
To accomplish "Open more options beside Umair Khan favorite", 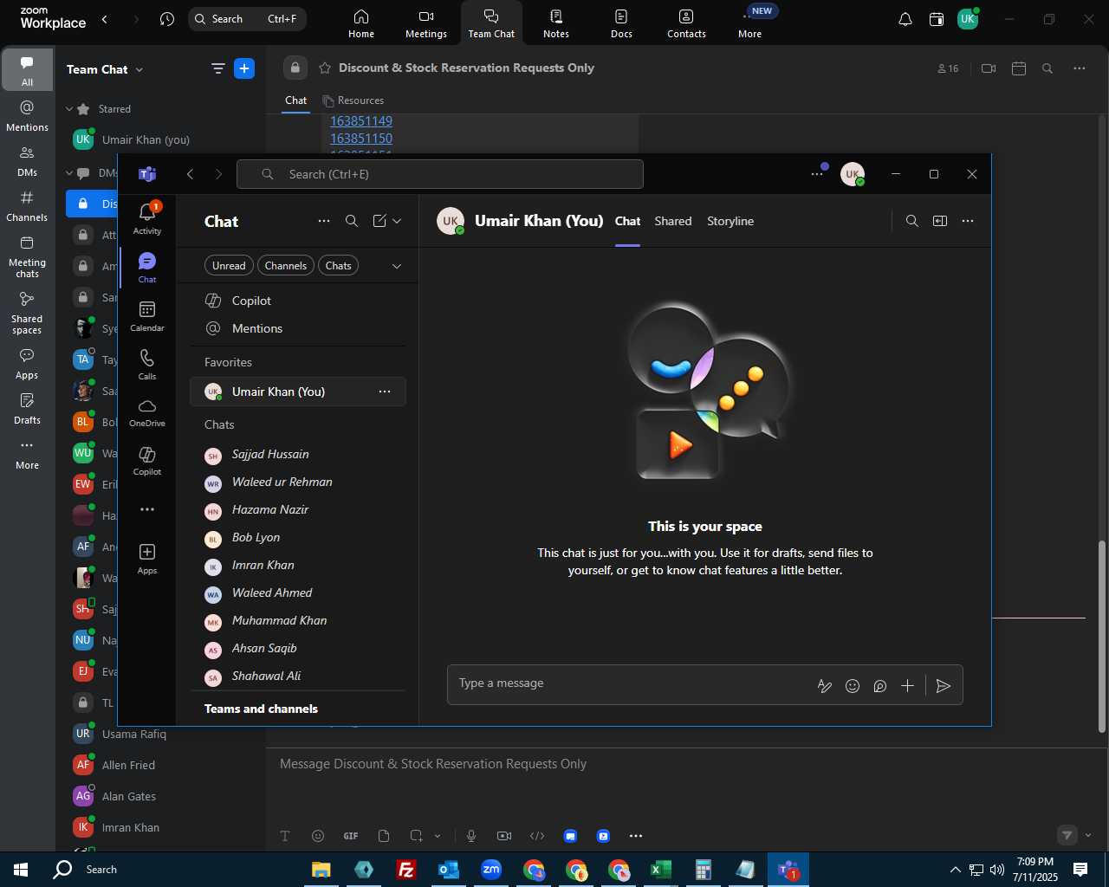I will (x=385, y=392).
